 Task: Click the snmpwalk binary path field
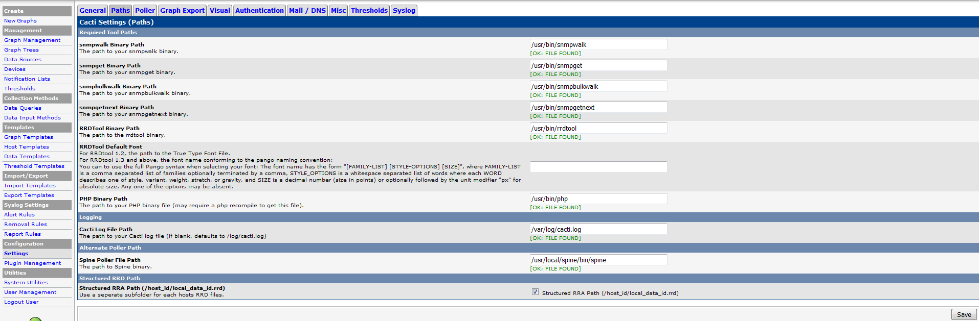pos(598,45)
